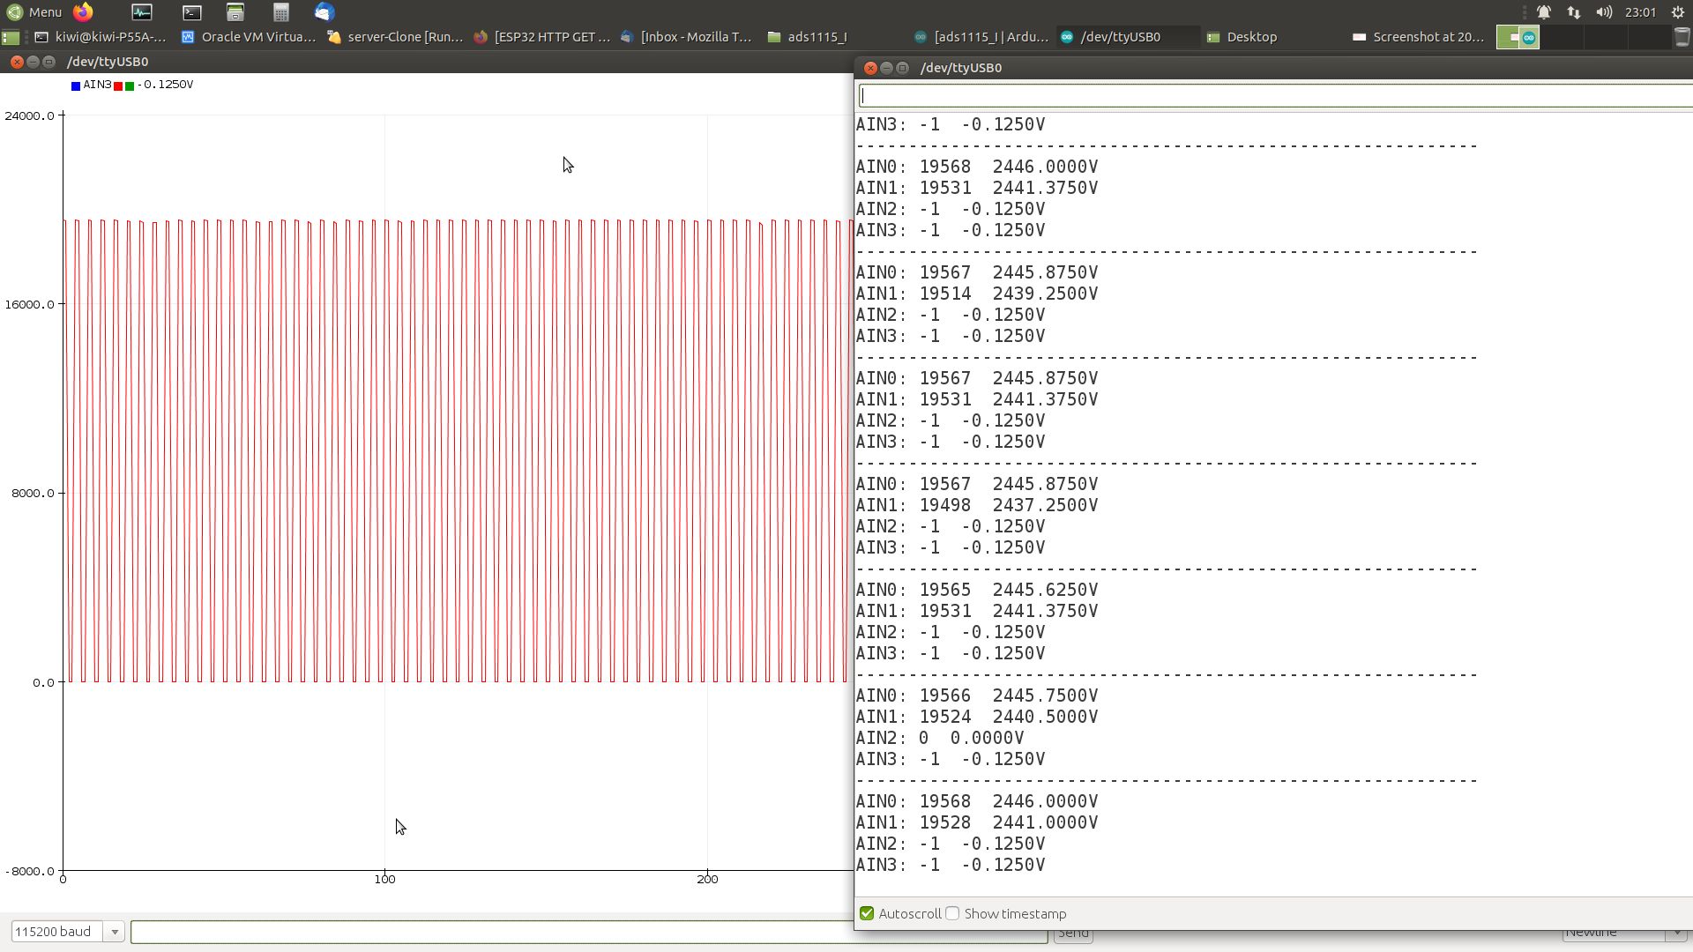The width and height of the screenshot is (1693, 952).
Task: Open the calculator launcher icon
Action: (x=280, y=12)
